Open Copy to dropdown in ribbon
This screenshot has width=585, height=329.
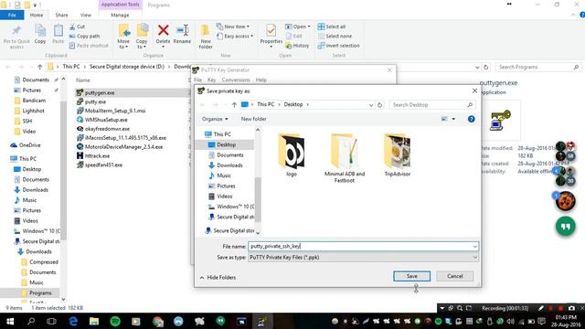point(142,45)
